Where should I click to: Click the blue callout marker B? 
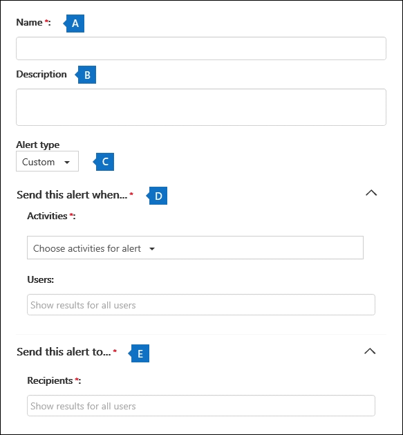(86, 75)
